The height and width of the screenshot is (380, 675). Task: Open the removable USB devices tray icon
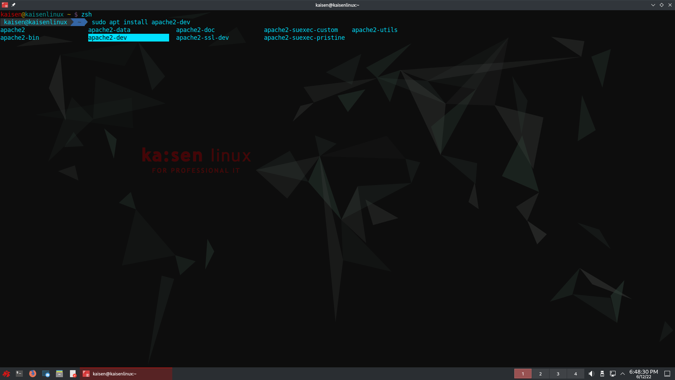[602, 374]
